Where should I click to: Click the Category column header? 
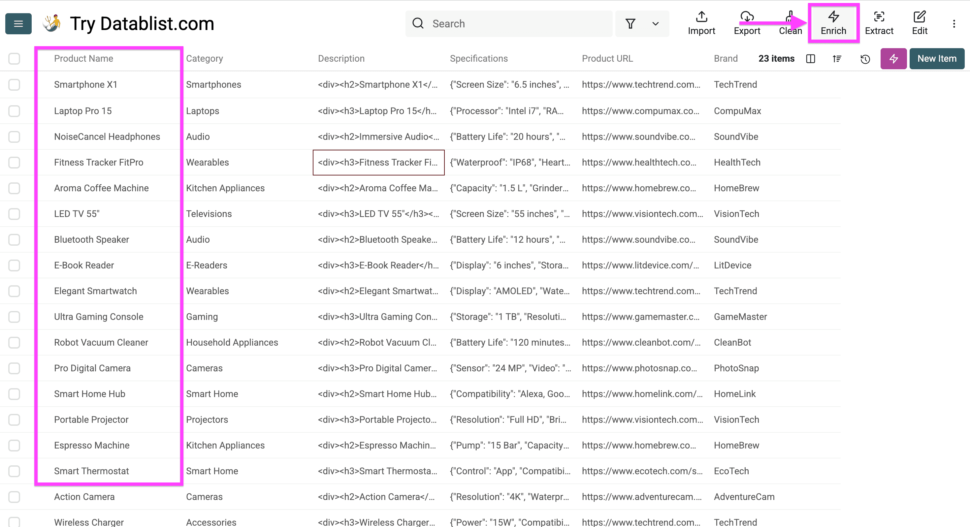tap(205, 59)
